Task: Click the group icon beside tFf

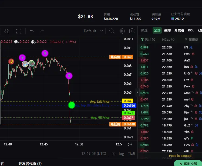Action: tap(191, 47)
